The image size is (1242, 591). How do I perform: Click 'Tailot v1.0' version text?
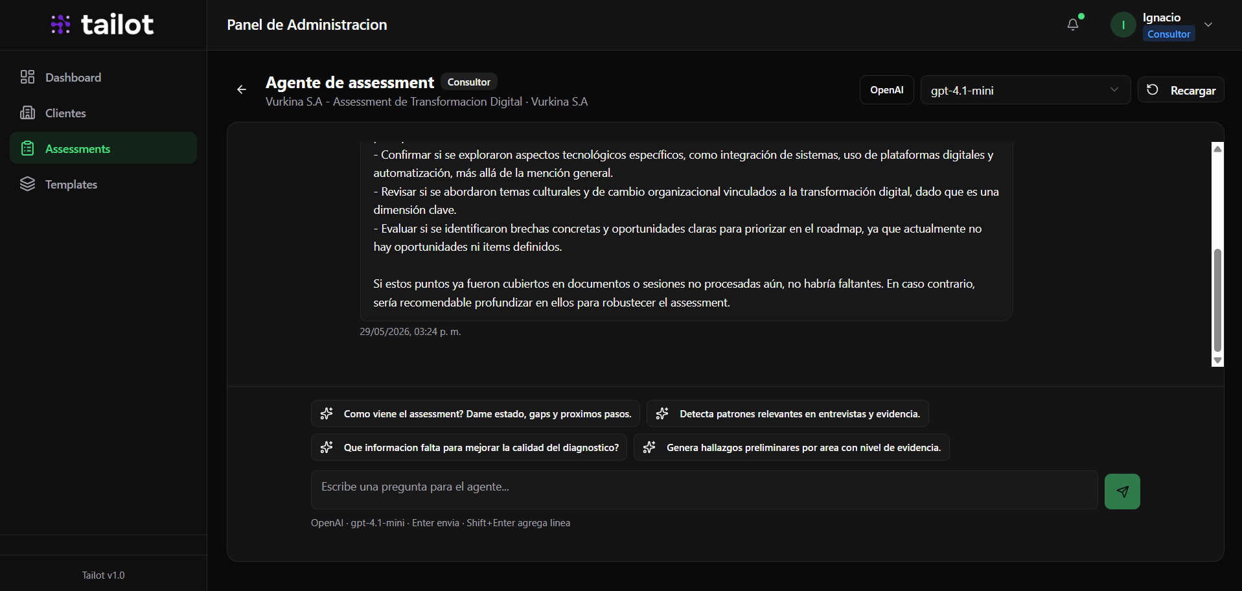pos(103,575)
